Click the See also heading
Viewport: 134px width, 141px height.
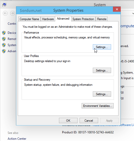coord(13,133)
